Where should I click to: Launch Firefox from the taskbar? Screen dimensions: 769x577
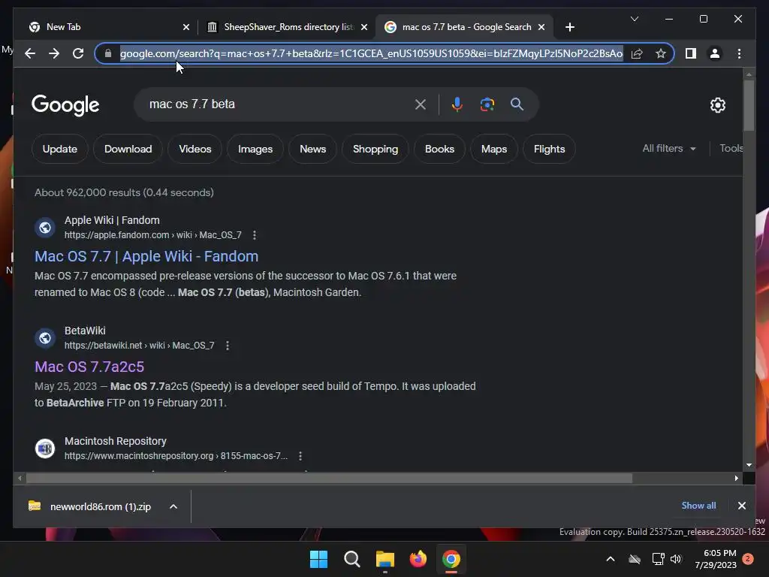point(418,559)
